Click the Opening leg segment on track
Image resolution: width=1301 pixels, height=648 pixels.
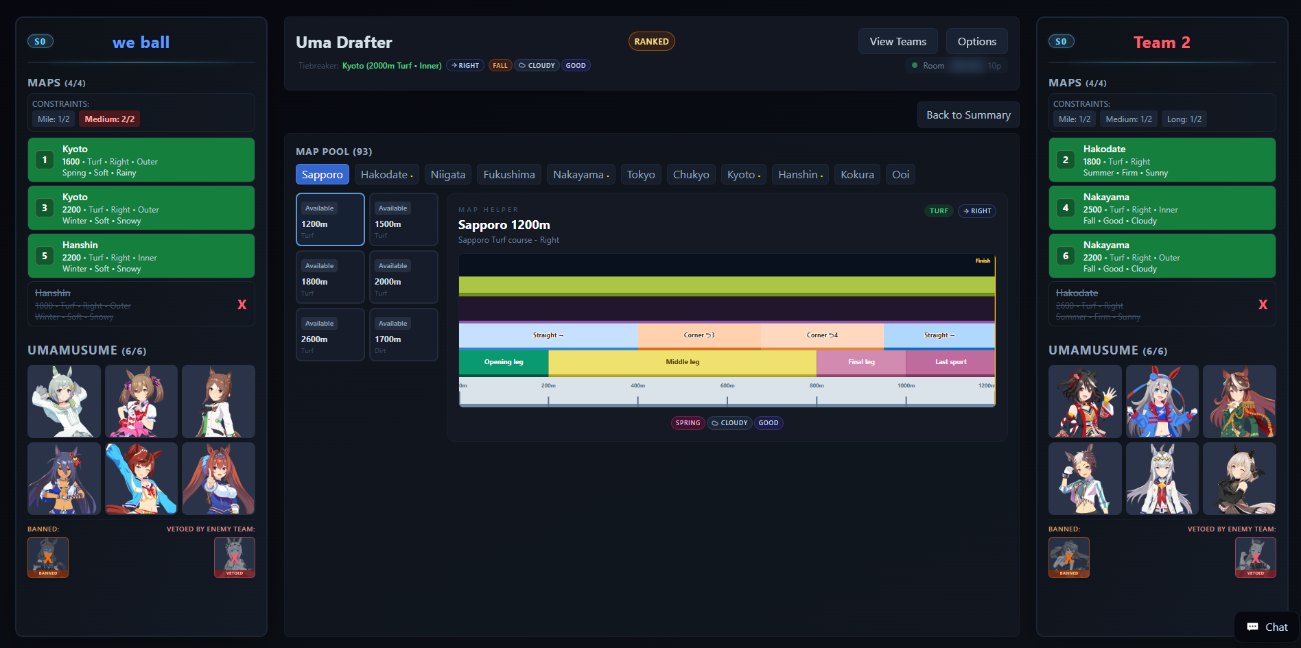(x=504, y=362)
